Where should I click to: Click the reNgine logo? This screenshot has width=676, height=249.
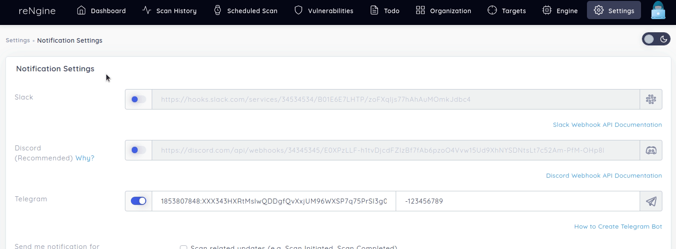coord(37,10)
